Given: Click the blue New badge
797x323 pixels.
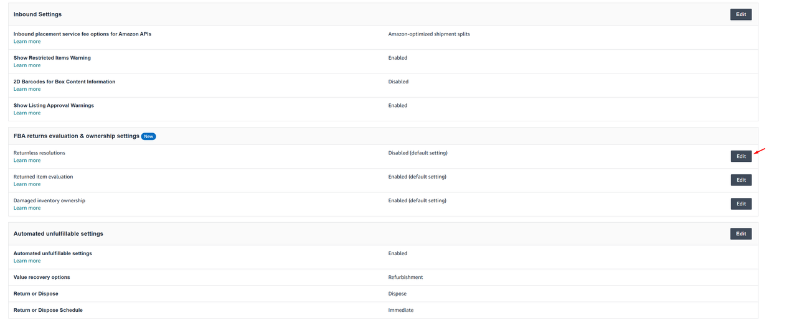Looking at the screenshot, I should [x=148, y=136].
